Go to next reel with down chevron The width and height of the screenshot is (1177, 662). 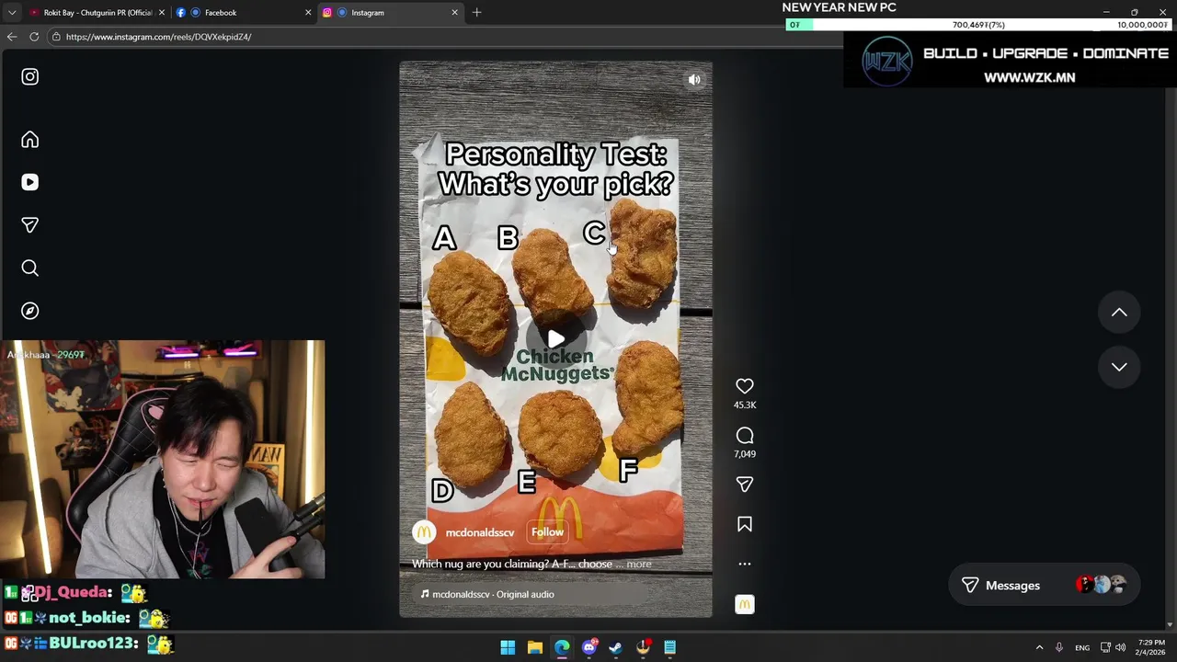pyautogui.click(x=1119, y=367)
